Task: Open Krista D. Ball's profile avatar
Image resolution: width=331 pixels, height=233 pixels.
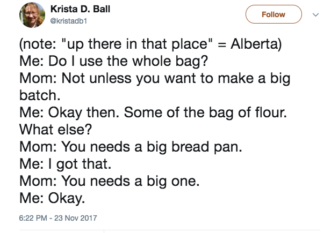Action: pos(32,15)
